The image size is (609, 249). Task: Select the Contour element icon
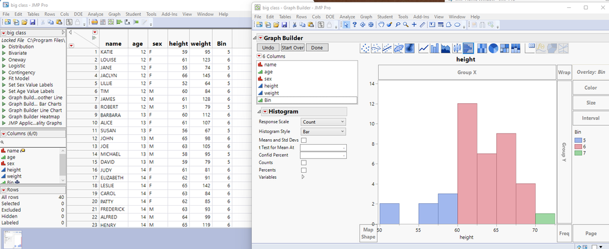[410, 48]
